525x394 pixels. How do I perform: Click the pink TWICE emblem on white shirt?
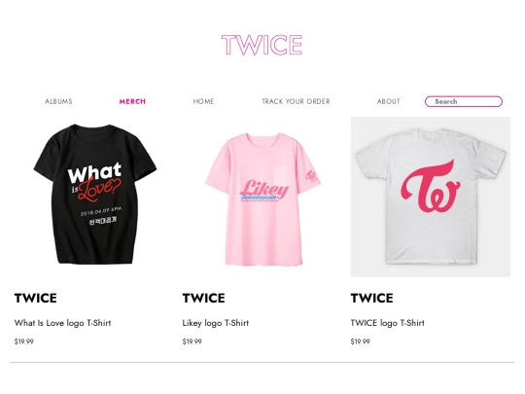(431, 186)
